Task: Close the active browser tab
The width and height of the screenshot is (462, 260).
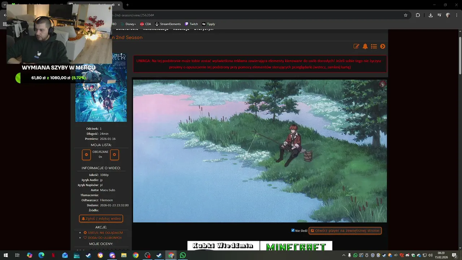Action: click(119, 5)
